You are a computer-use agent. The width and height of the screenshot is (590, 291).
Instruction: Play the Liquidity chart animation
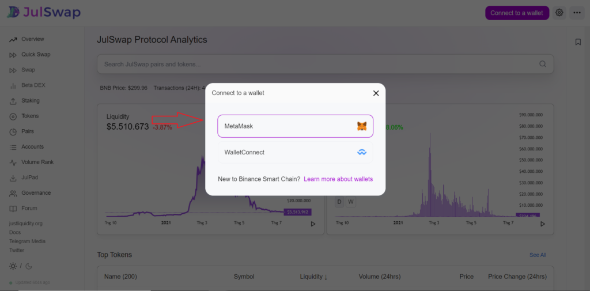point(313,224)
